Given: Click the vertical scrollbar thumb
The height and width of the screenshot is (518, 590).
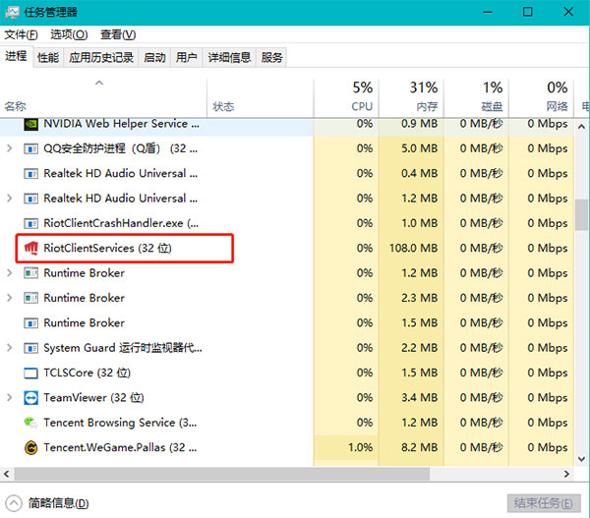Looking at the screenshot, I should pos(582,215).
